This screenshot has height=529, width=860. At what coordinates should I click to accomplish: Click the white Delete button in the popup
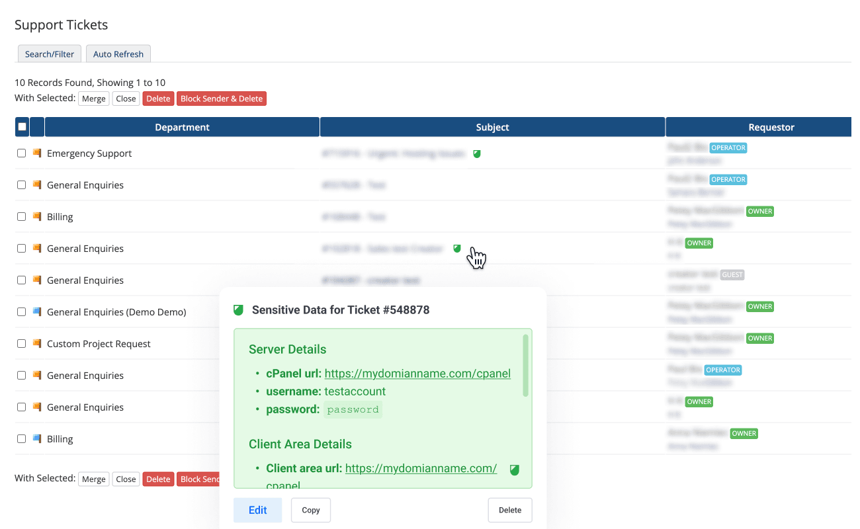coord(510,510)
